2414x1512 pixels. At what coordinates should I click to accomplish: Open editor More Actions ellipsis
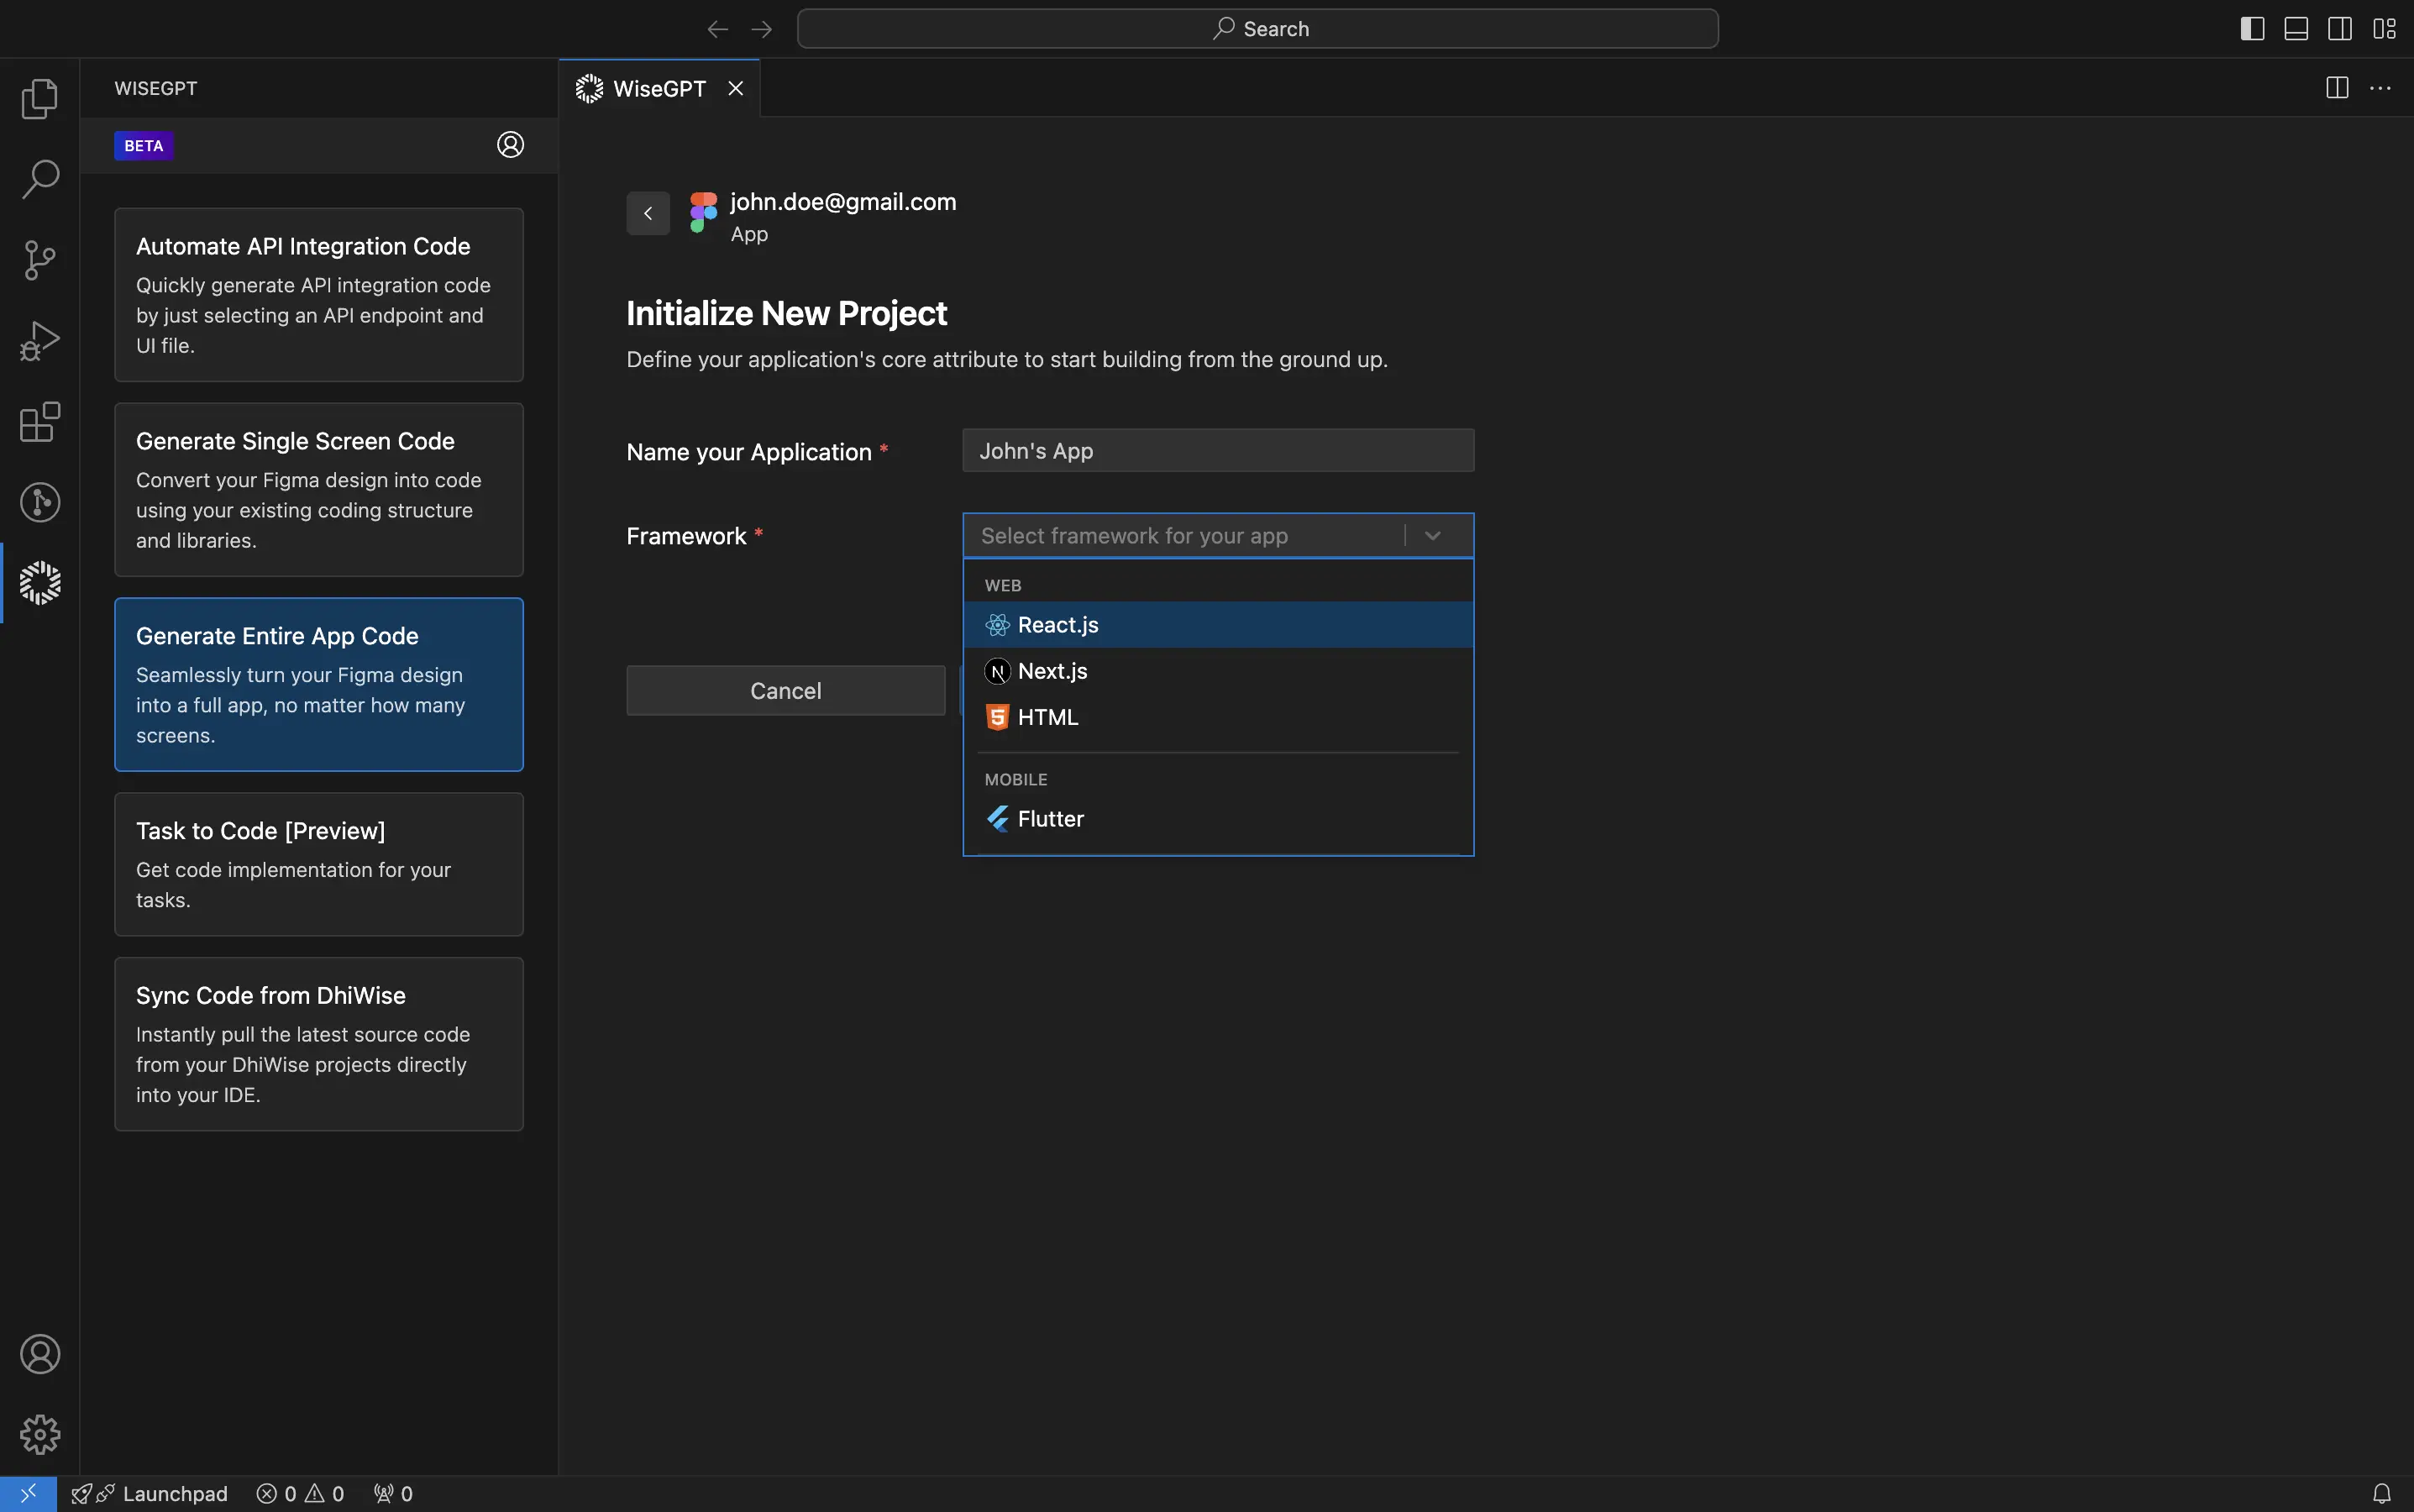click(2381, 88)
